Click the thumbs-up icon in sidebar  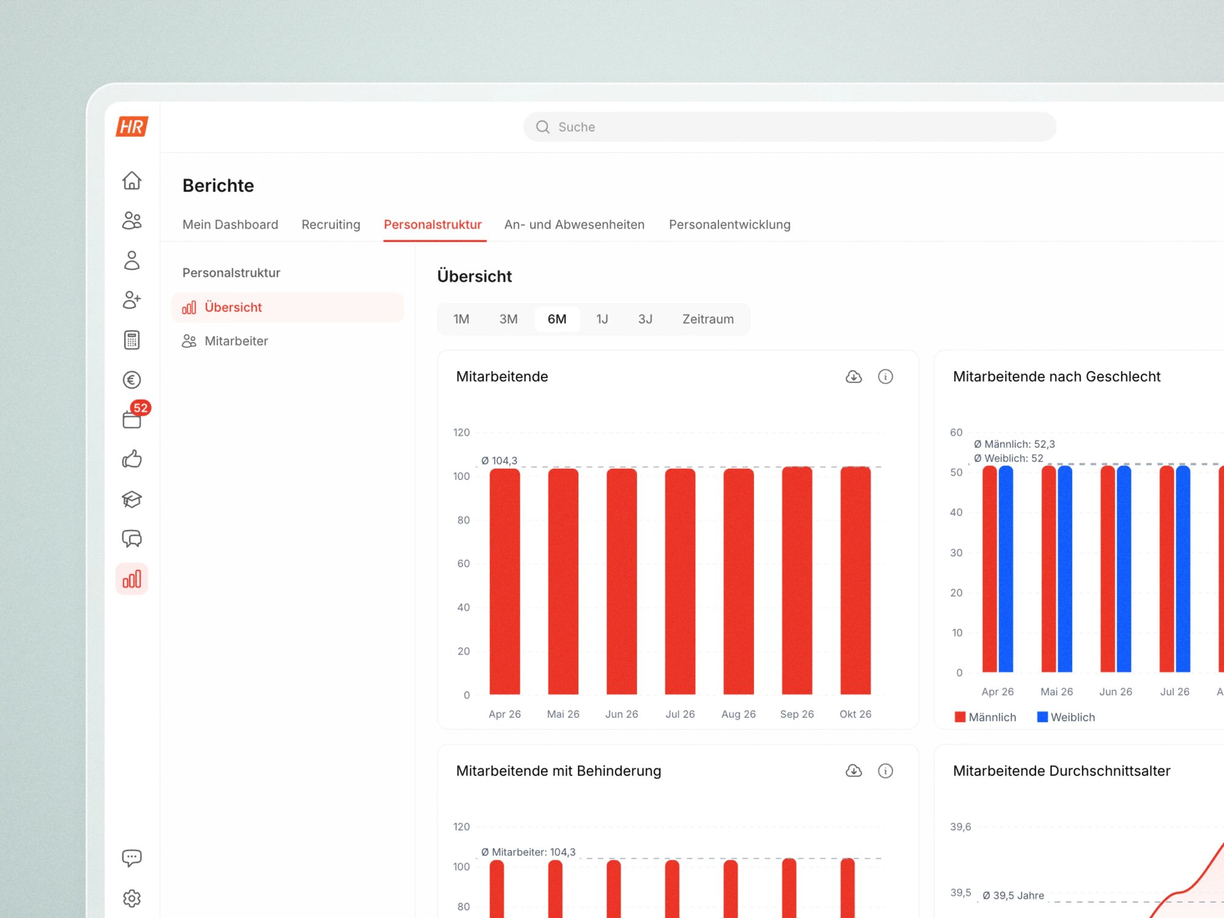point(132,459)
